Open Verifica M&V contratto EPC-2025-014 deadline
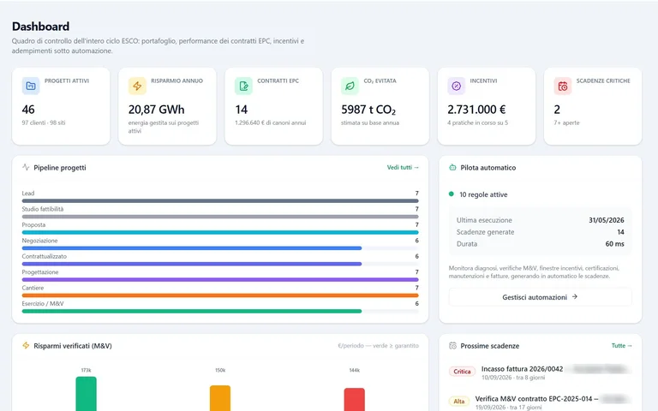Image resolution: width=658 pixels, height=411 pixels. pos(540,402)
